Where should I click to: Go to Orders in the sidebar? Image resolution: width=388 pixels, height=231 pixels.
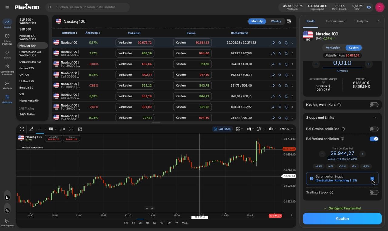7,54
